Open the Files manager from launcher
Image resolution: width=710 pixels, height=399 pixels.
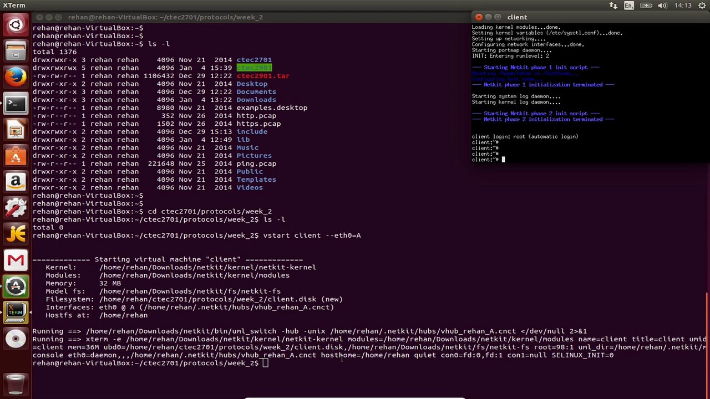tap(16, 51)
